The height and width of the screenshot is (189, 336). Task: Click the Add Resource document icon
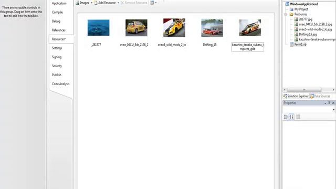point(96,3)
